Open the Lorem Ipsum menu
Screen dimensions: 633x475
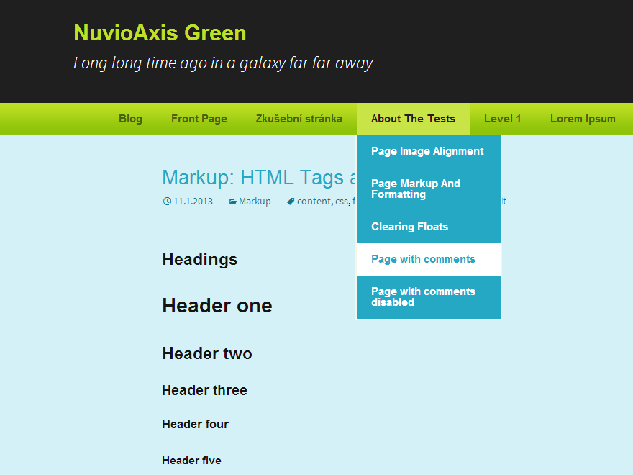click(x=583, y=119)
